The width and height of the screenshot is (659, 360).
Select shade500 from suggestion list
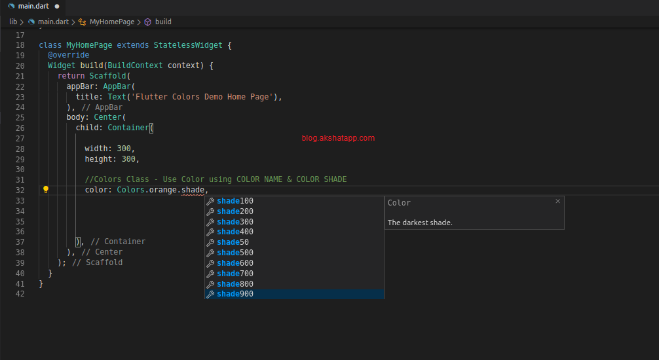point(235,253)
